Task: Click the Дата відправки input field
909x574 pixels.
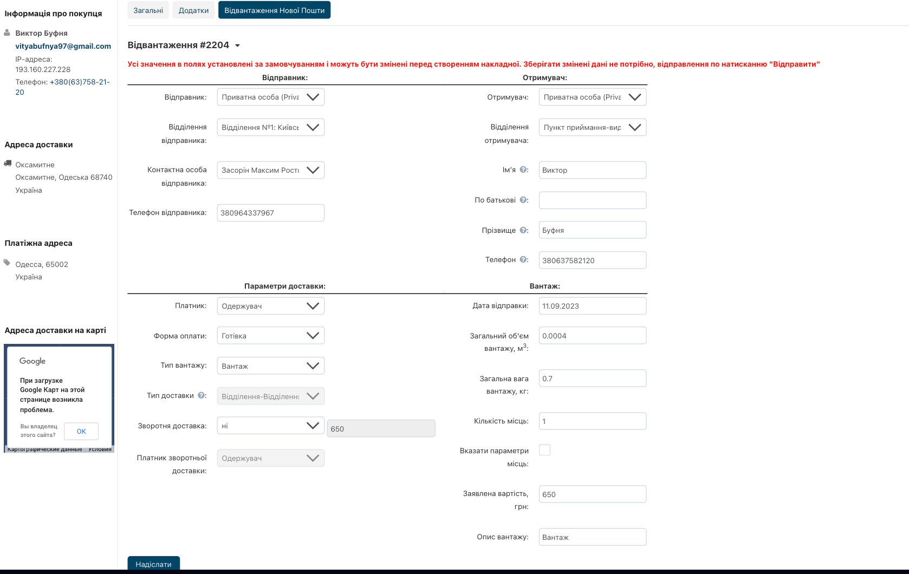Action: (x=592, y=306)
